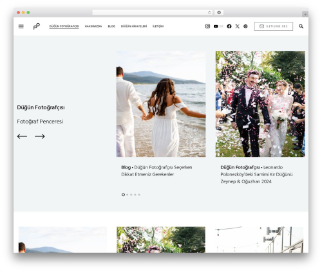Select the Düğün Fotoğrafçısı menu item
Viewport: 322px width, 272px height.
pyautogui.click(x=64, y=26)
